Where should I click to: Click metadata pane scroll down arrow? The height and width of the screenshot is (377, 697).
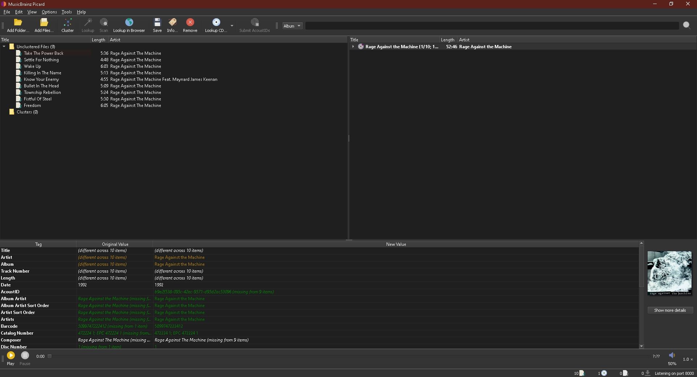(x=641, y=346)
